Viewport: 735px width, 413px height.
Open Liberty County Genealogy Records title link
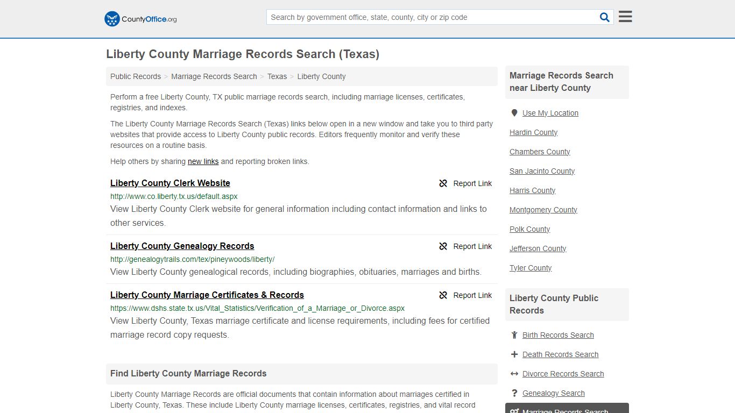182,246
